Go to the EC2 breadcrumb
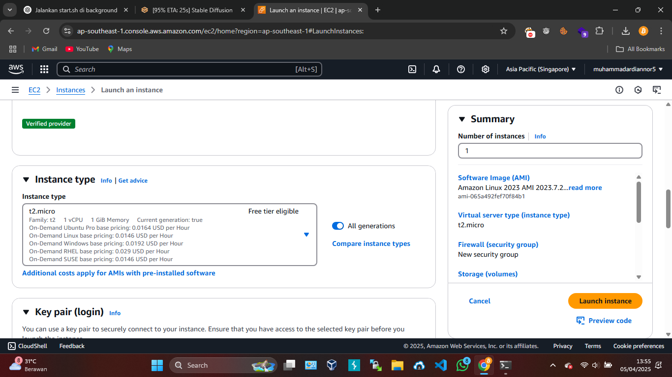 click(34, 90)
